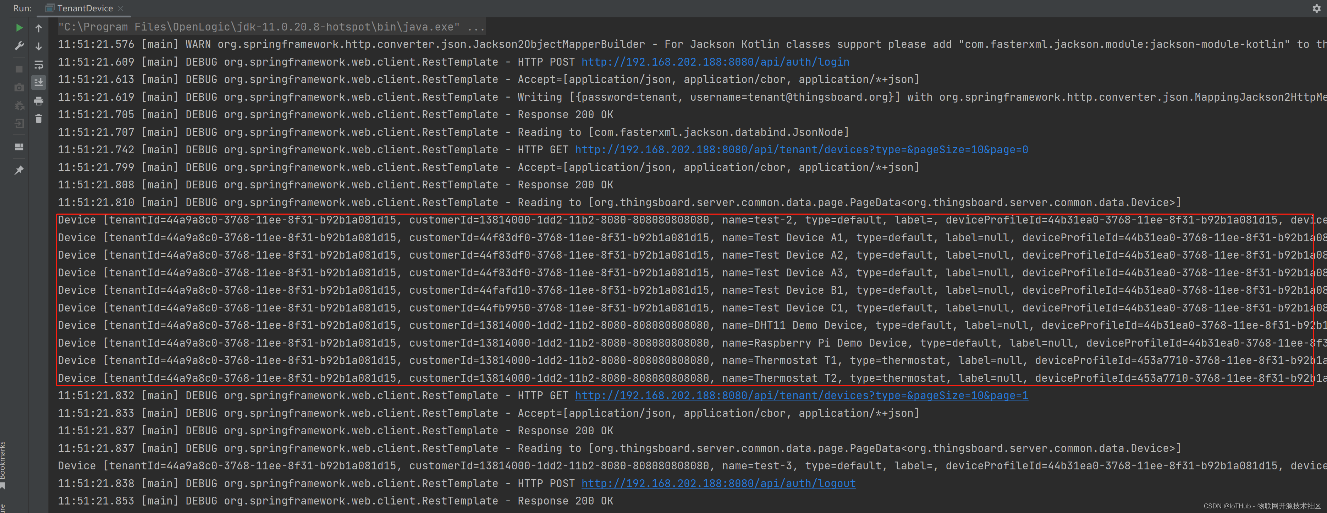Open the api/auth/login URL link
The width and height of the screenshot is (1327, 513).
715,62
